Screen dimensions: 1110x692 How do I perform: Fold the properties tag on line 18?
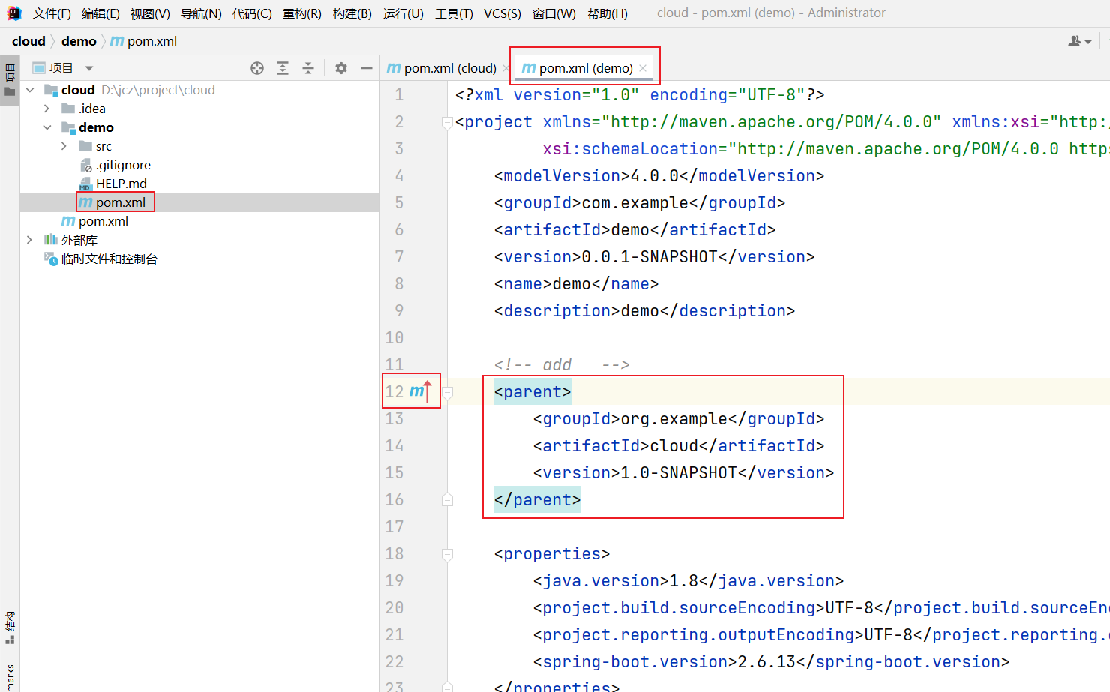tap(447, 554)
